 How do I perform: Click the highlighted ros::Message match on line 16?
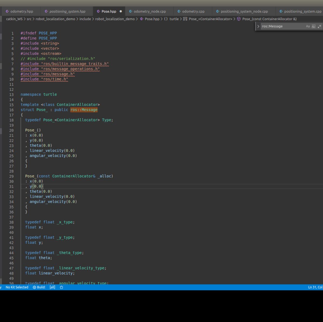(x=84, y=110)
